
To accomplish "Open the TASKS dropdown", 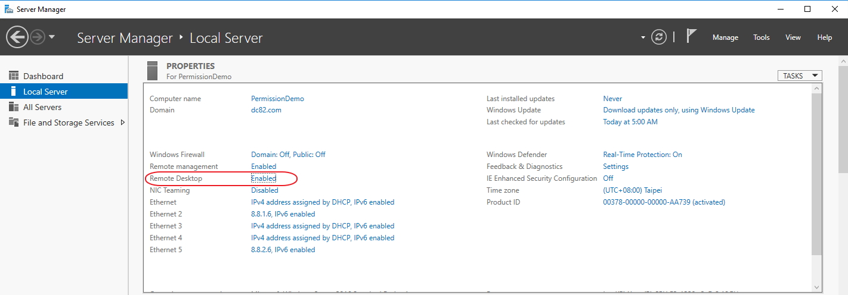I will (800, 76).
